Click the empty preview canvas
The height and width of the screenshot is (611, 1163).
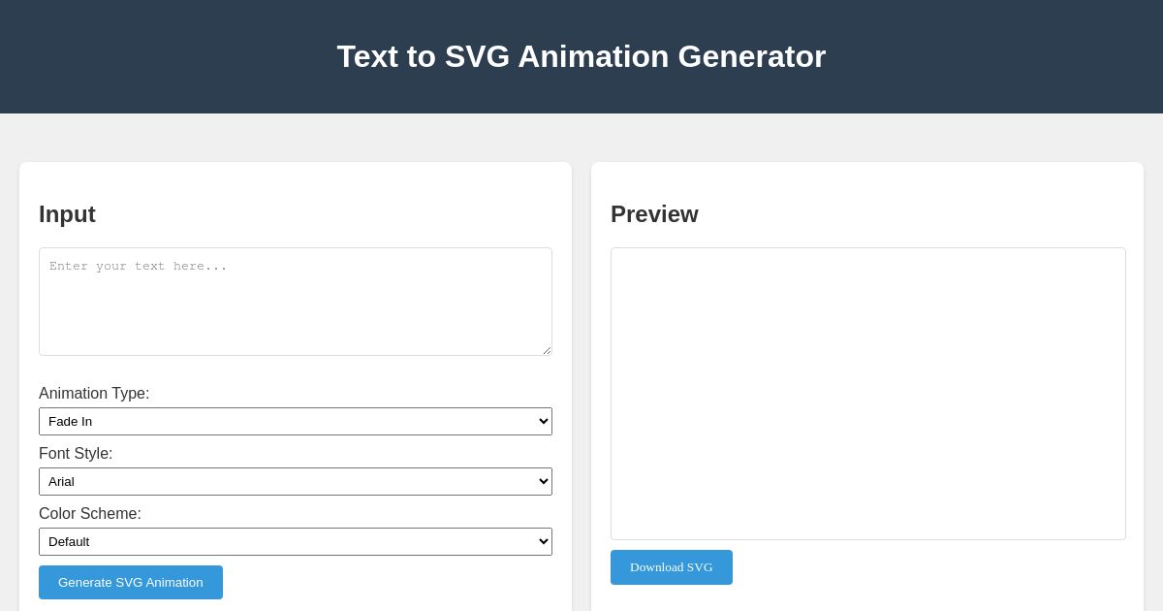click(x=867, y=394)
